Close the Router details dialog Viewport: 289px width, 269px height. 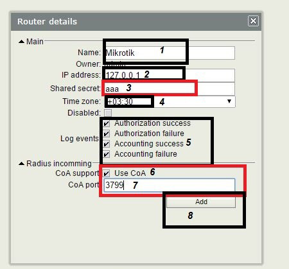(x=253, y=21)
